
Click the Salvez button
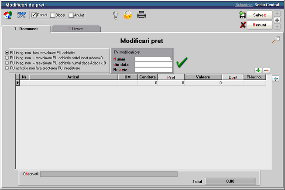[x=260, y=15]
